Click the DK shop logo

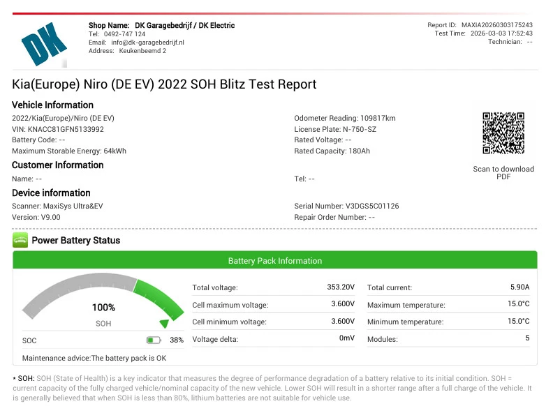coord(44,43)
